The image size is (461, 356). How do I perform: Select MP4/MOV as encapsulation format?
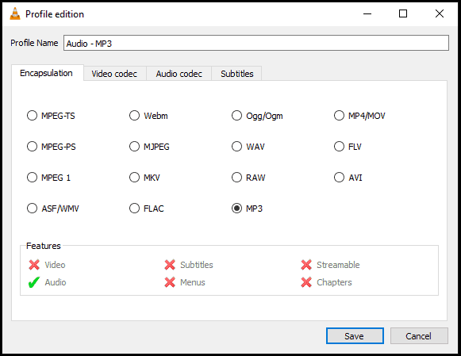339,116
